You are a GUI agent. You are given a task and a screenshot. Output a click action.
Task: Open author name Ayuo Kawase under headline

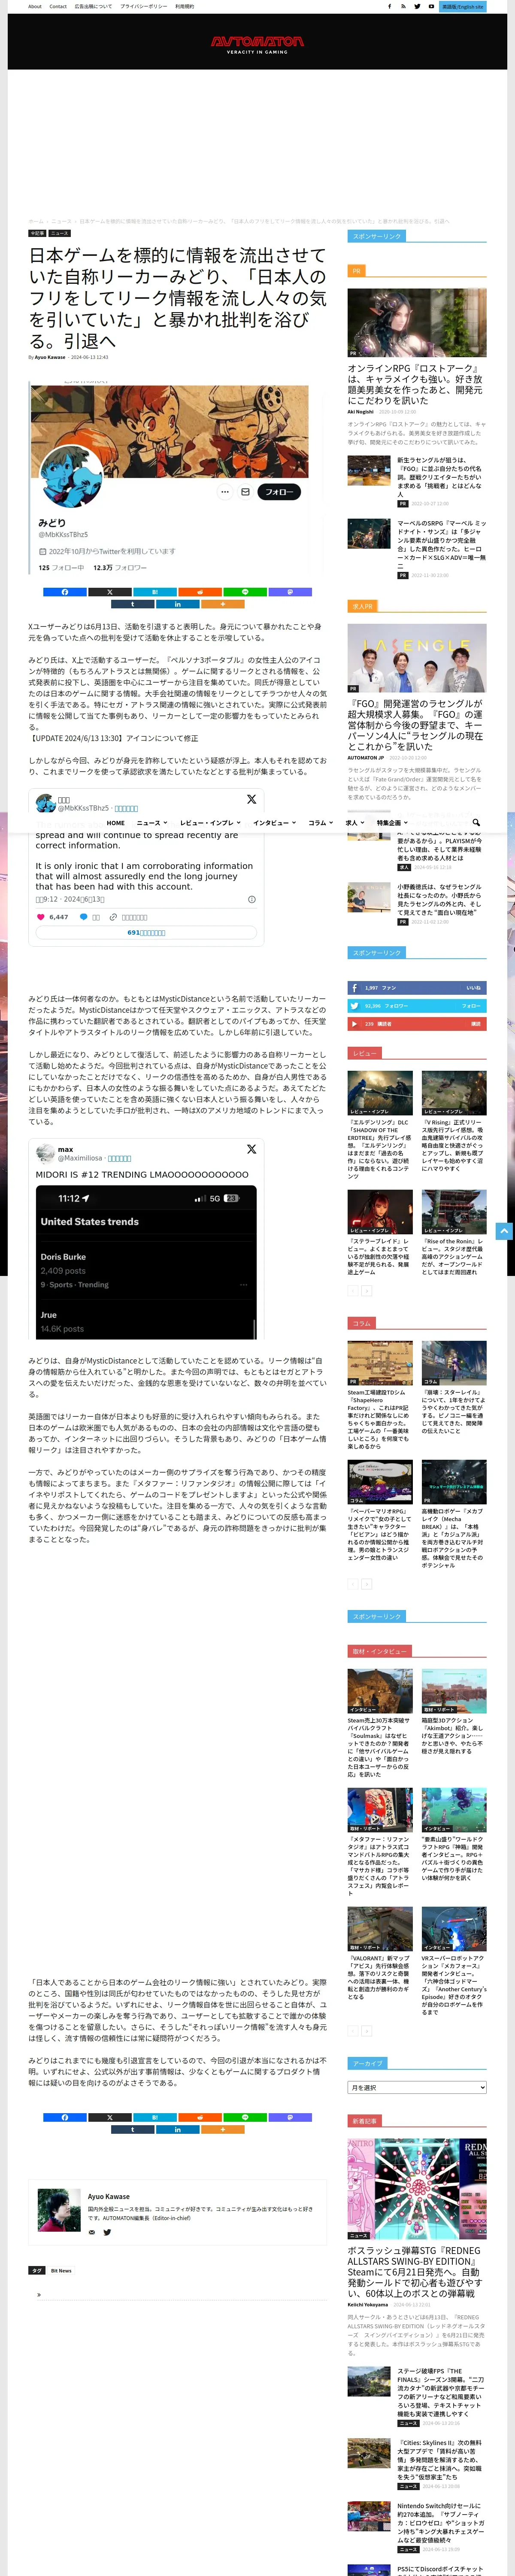pos(50,357)
